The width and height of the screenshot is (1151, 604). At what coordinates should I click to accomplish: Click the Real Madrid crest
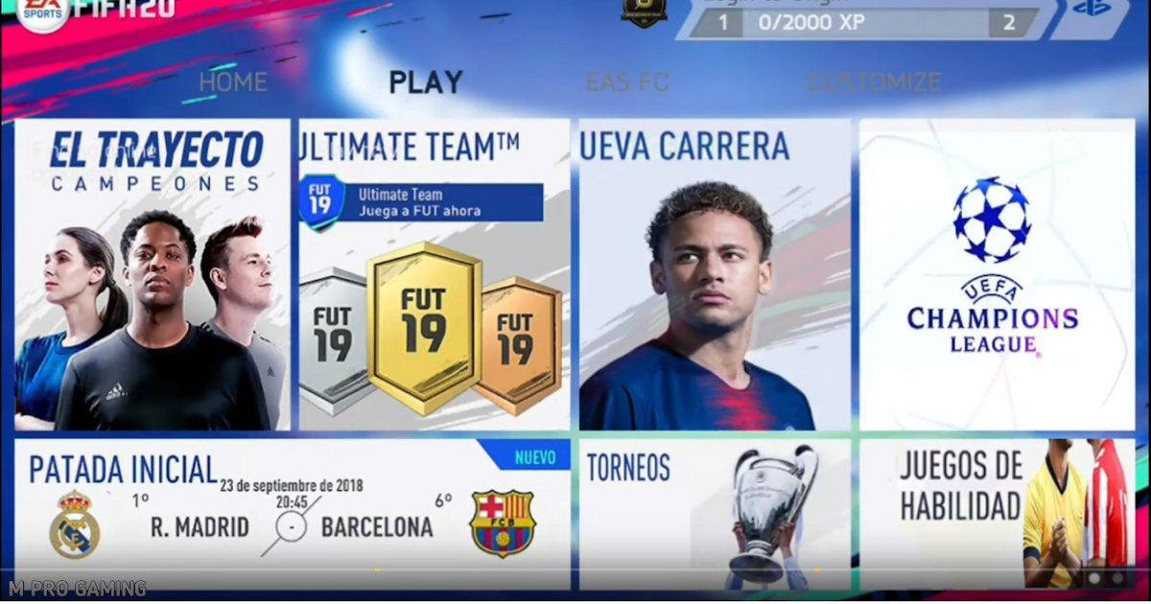click(75, 523)
